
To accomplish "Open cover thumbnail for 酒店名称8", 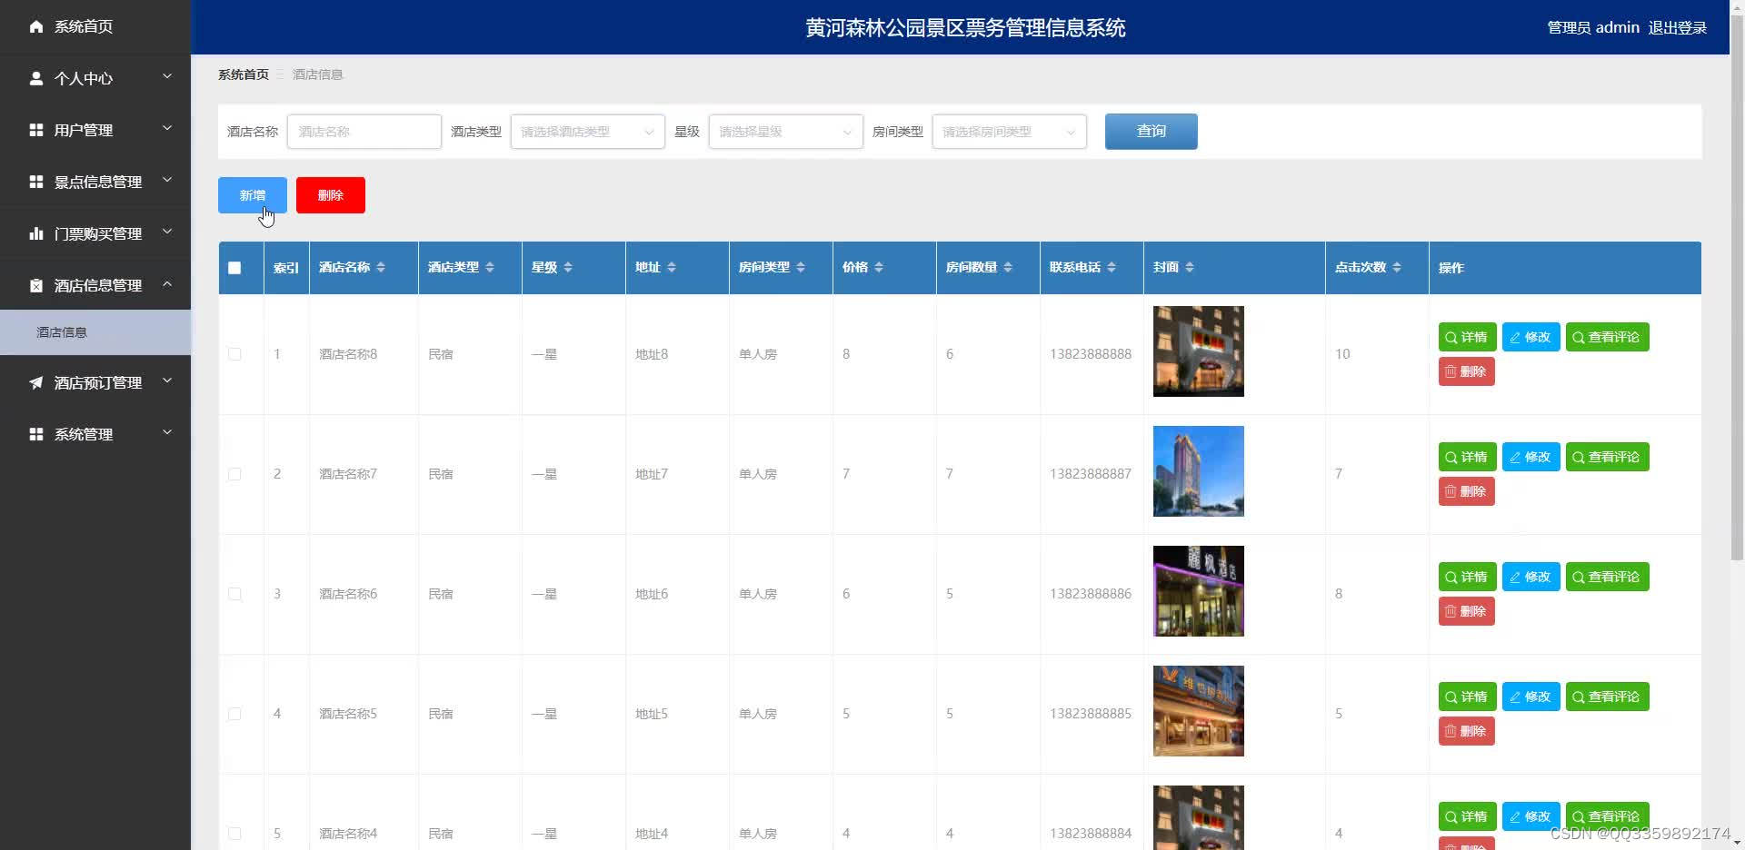I will coord(1198,351).
